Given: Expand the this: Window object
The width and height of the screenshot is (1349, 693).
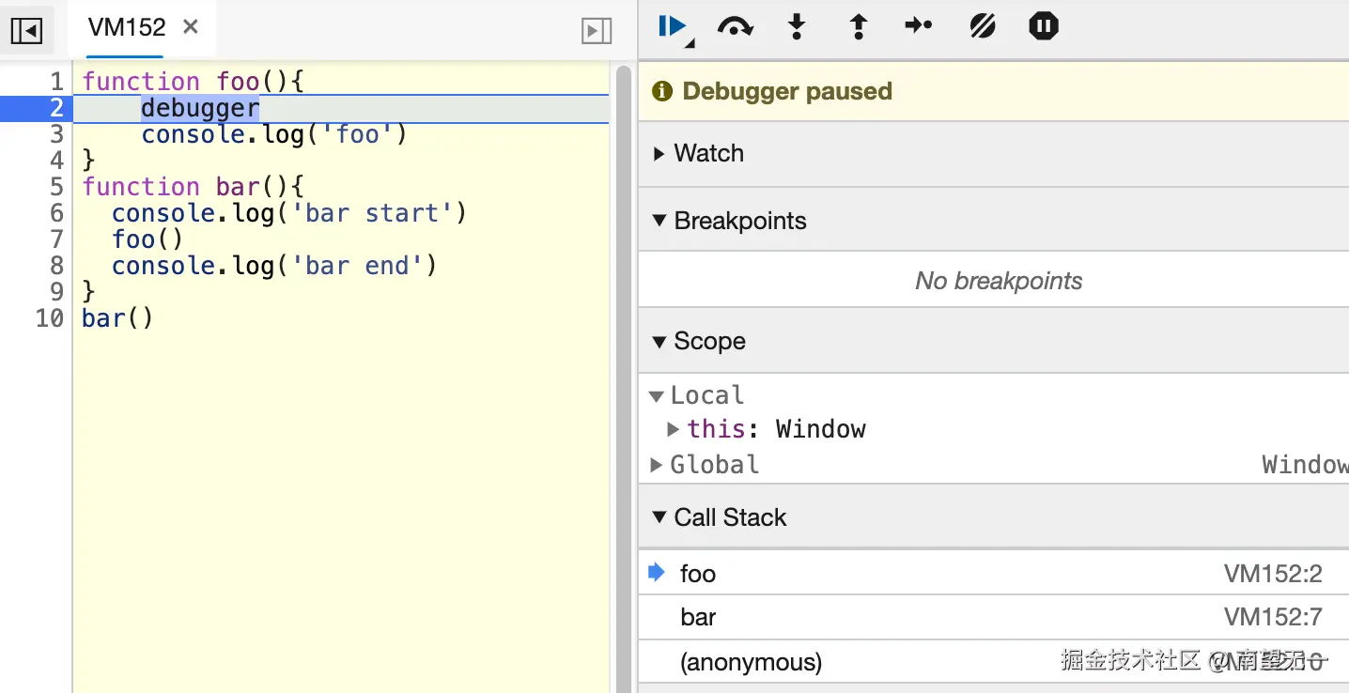Looking at the screenshot, I should [674, 429].
